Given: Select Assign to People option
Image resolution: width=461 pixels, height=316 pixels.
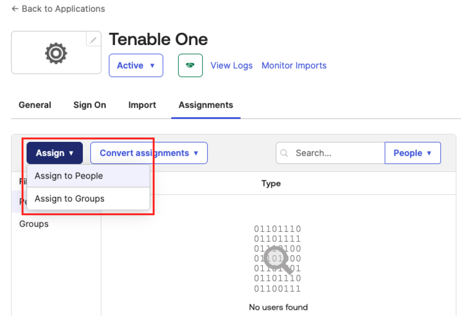Looking at the screenshot, I should (x=69, y=176).
